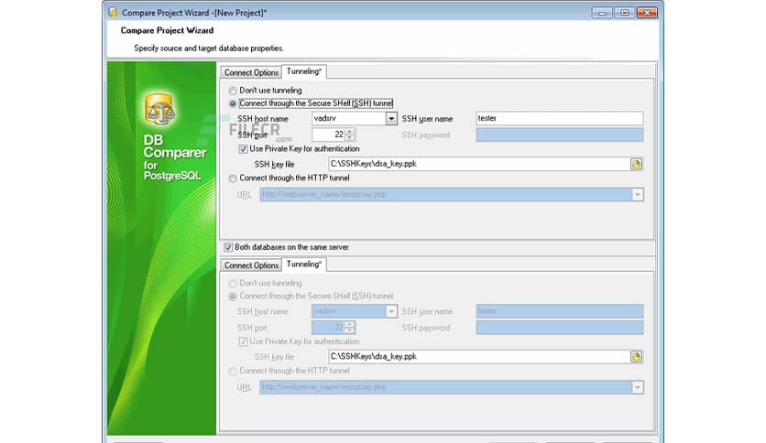The width and height of the screenshot is (766, 443).
Task: Click upper SSH user name field
Action: 560,119
